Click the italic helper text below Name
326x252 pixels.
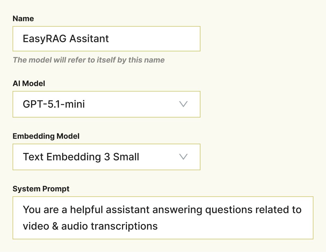(x=89, y=60)
